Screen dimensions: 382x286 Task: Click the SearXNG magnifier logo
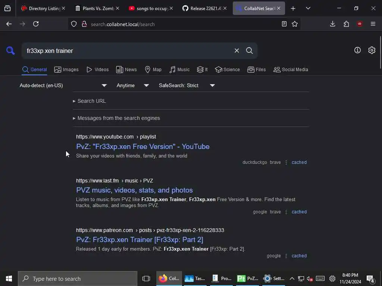click(x=10, y=51)
